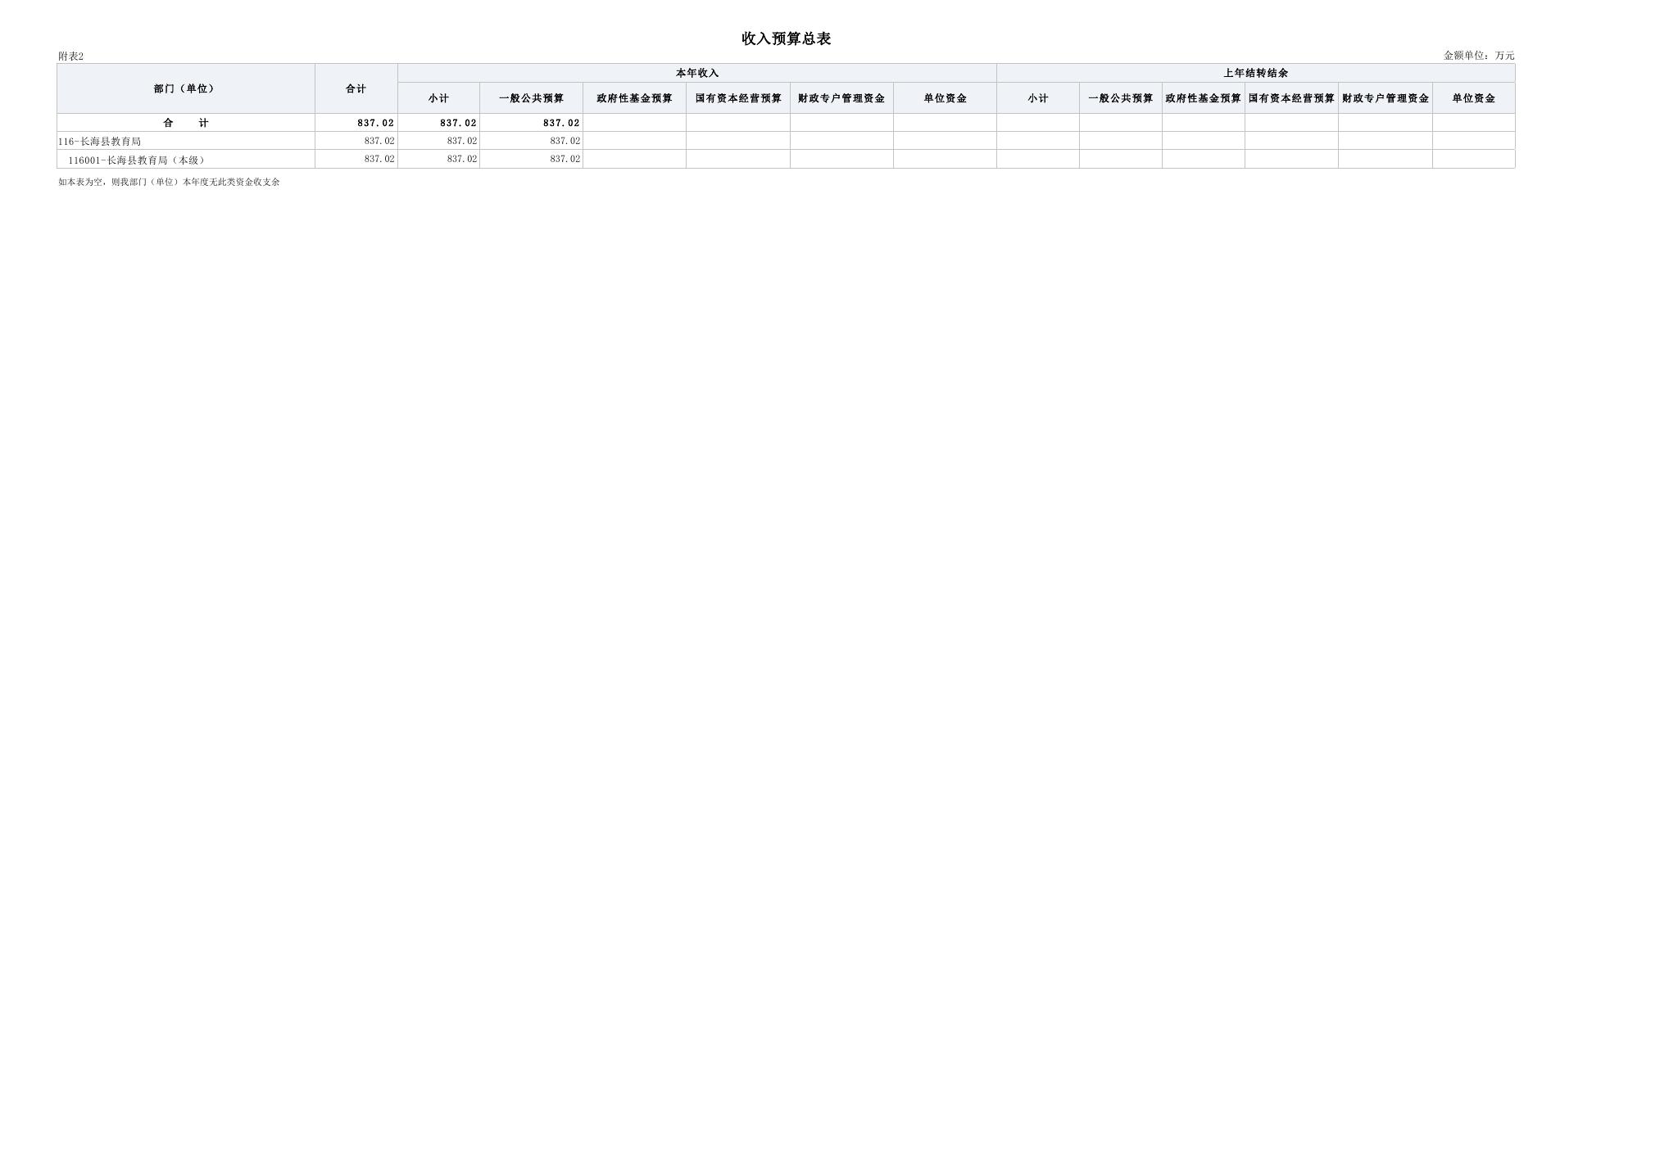Click the 金额单位：万元 text

[1478, 56]
